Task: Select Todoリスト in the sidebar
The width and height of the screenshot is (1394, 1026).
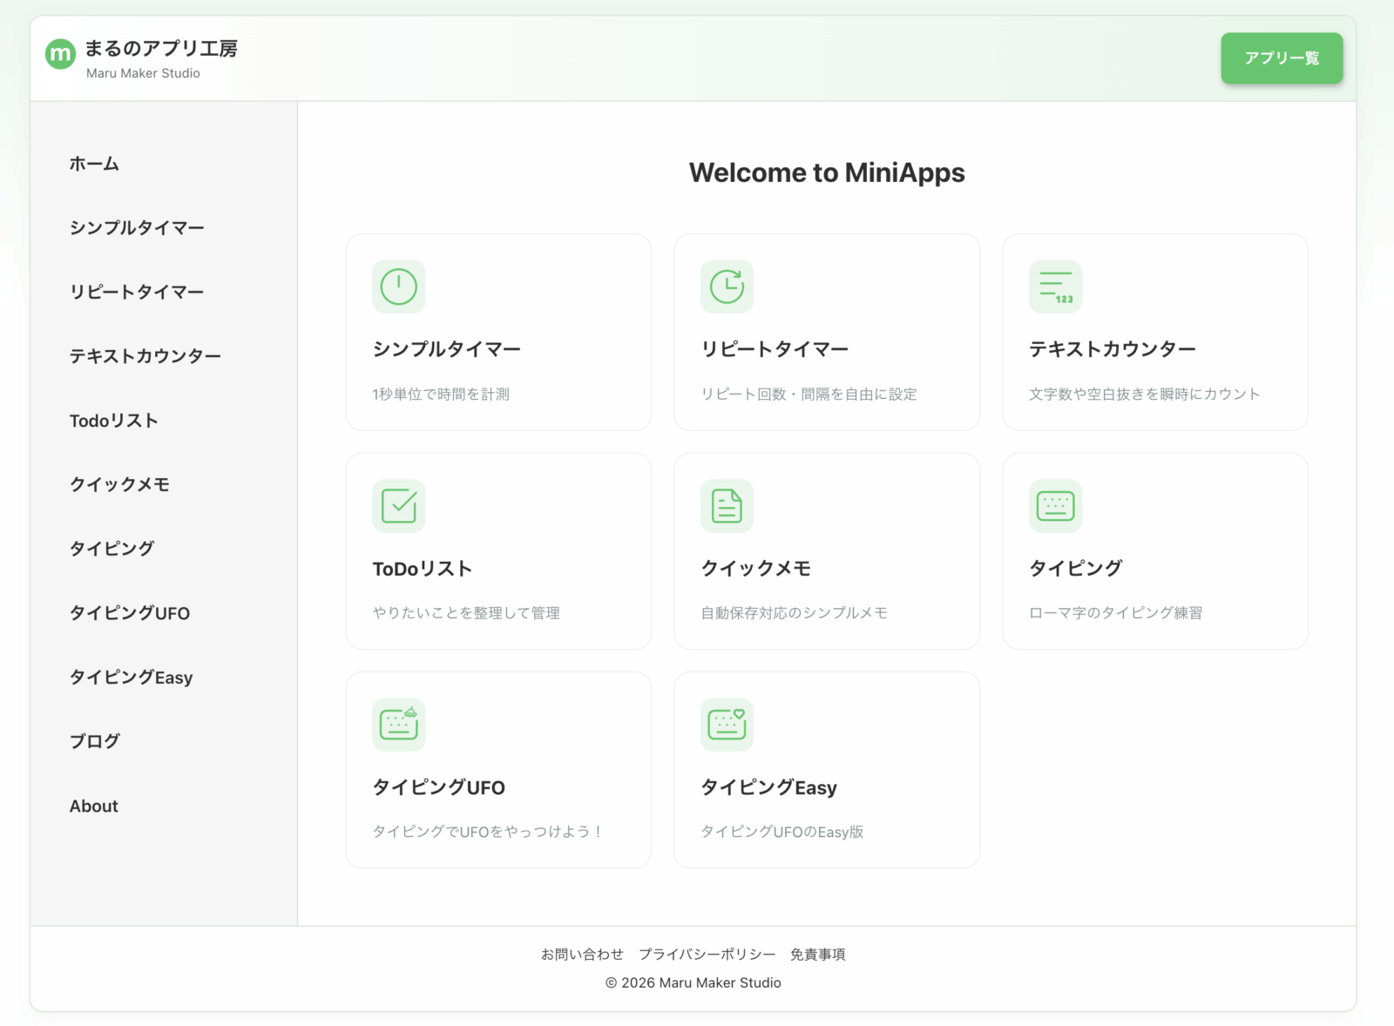Action: (x=114, y=420)
